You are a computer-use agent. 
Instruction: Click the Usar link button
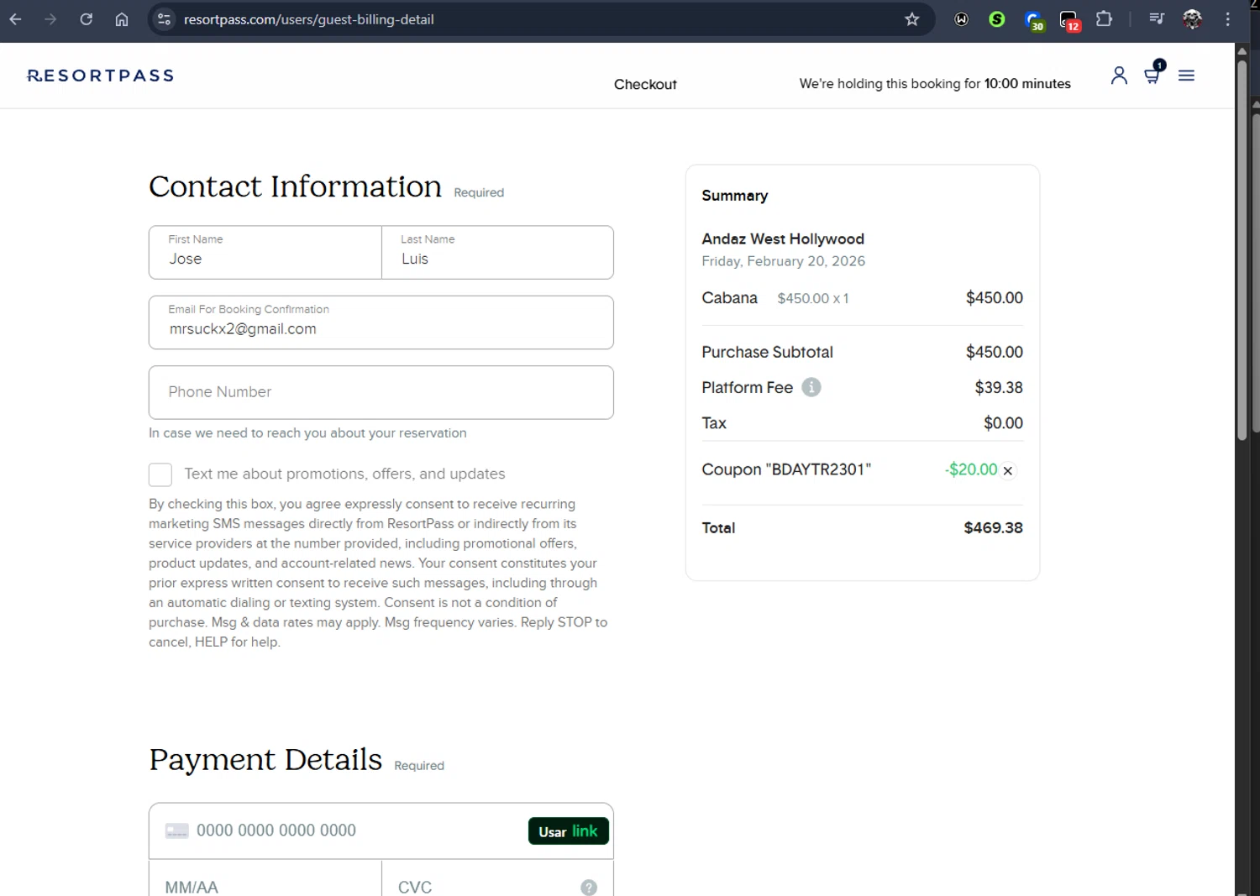pyautogui.click(x=568, y=831)
